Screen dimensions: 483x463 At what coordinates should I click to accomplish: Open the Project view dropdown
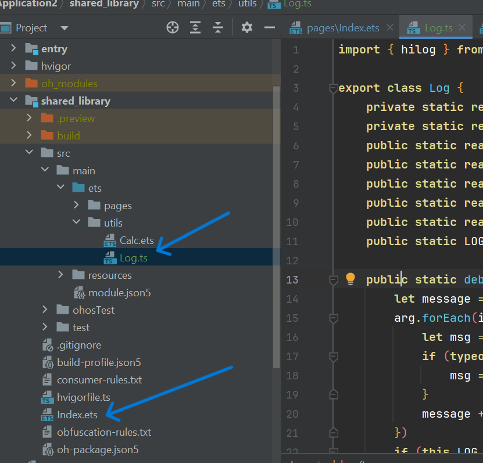click(64, 28)
